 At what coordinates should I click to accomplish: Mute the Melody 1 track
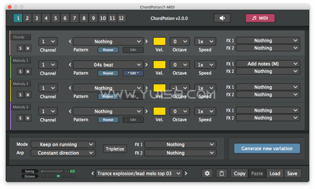[28, 71]
